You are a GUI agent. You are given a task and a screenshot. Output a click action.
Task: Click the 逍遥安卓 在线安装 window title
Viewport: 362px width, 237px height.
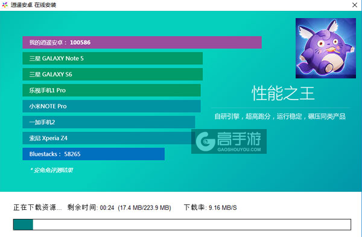(33, 5)
